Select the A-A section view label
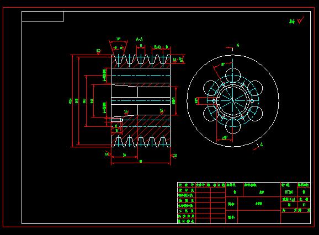Image resolution: width=319 pixels, height=235 pixels. (x=140, y=39)
